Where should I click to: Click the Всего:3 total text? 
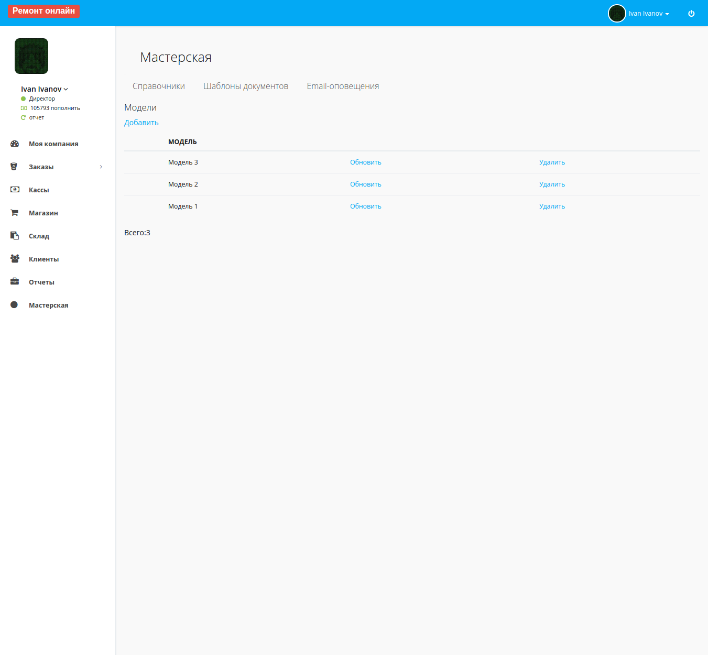pos(137,233)
